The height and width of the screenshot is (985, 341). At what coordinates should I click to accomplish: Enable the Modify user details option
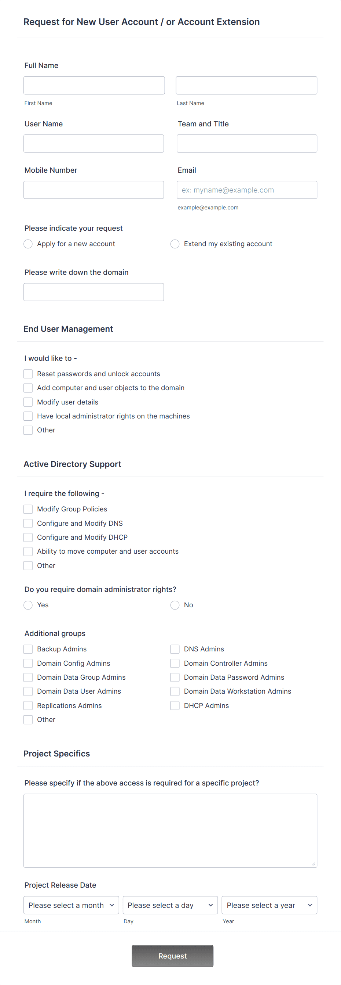coord(28,402)
